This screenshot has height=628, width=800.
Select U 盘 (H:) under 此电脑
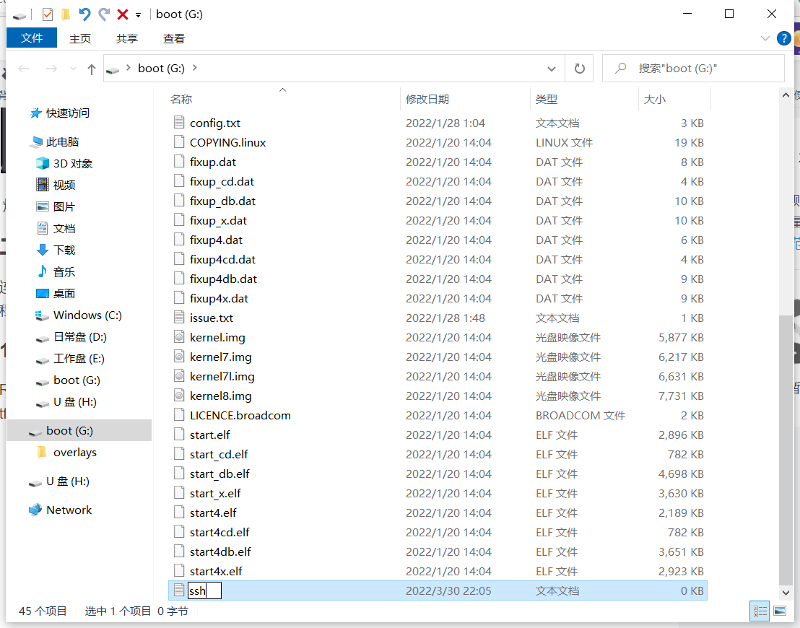(66, 401)
